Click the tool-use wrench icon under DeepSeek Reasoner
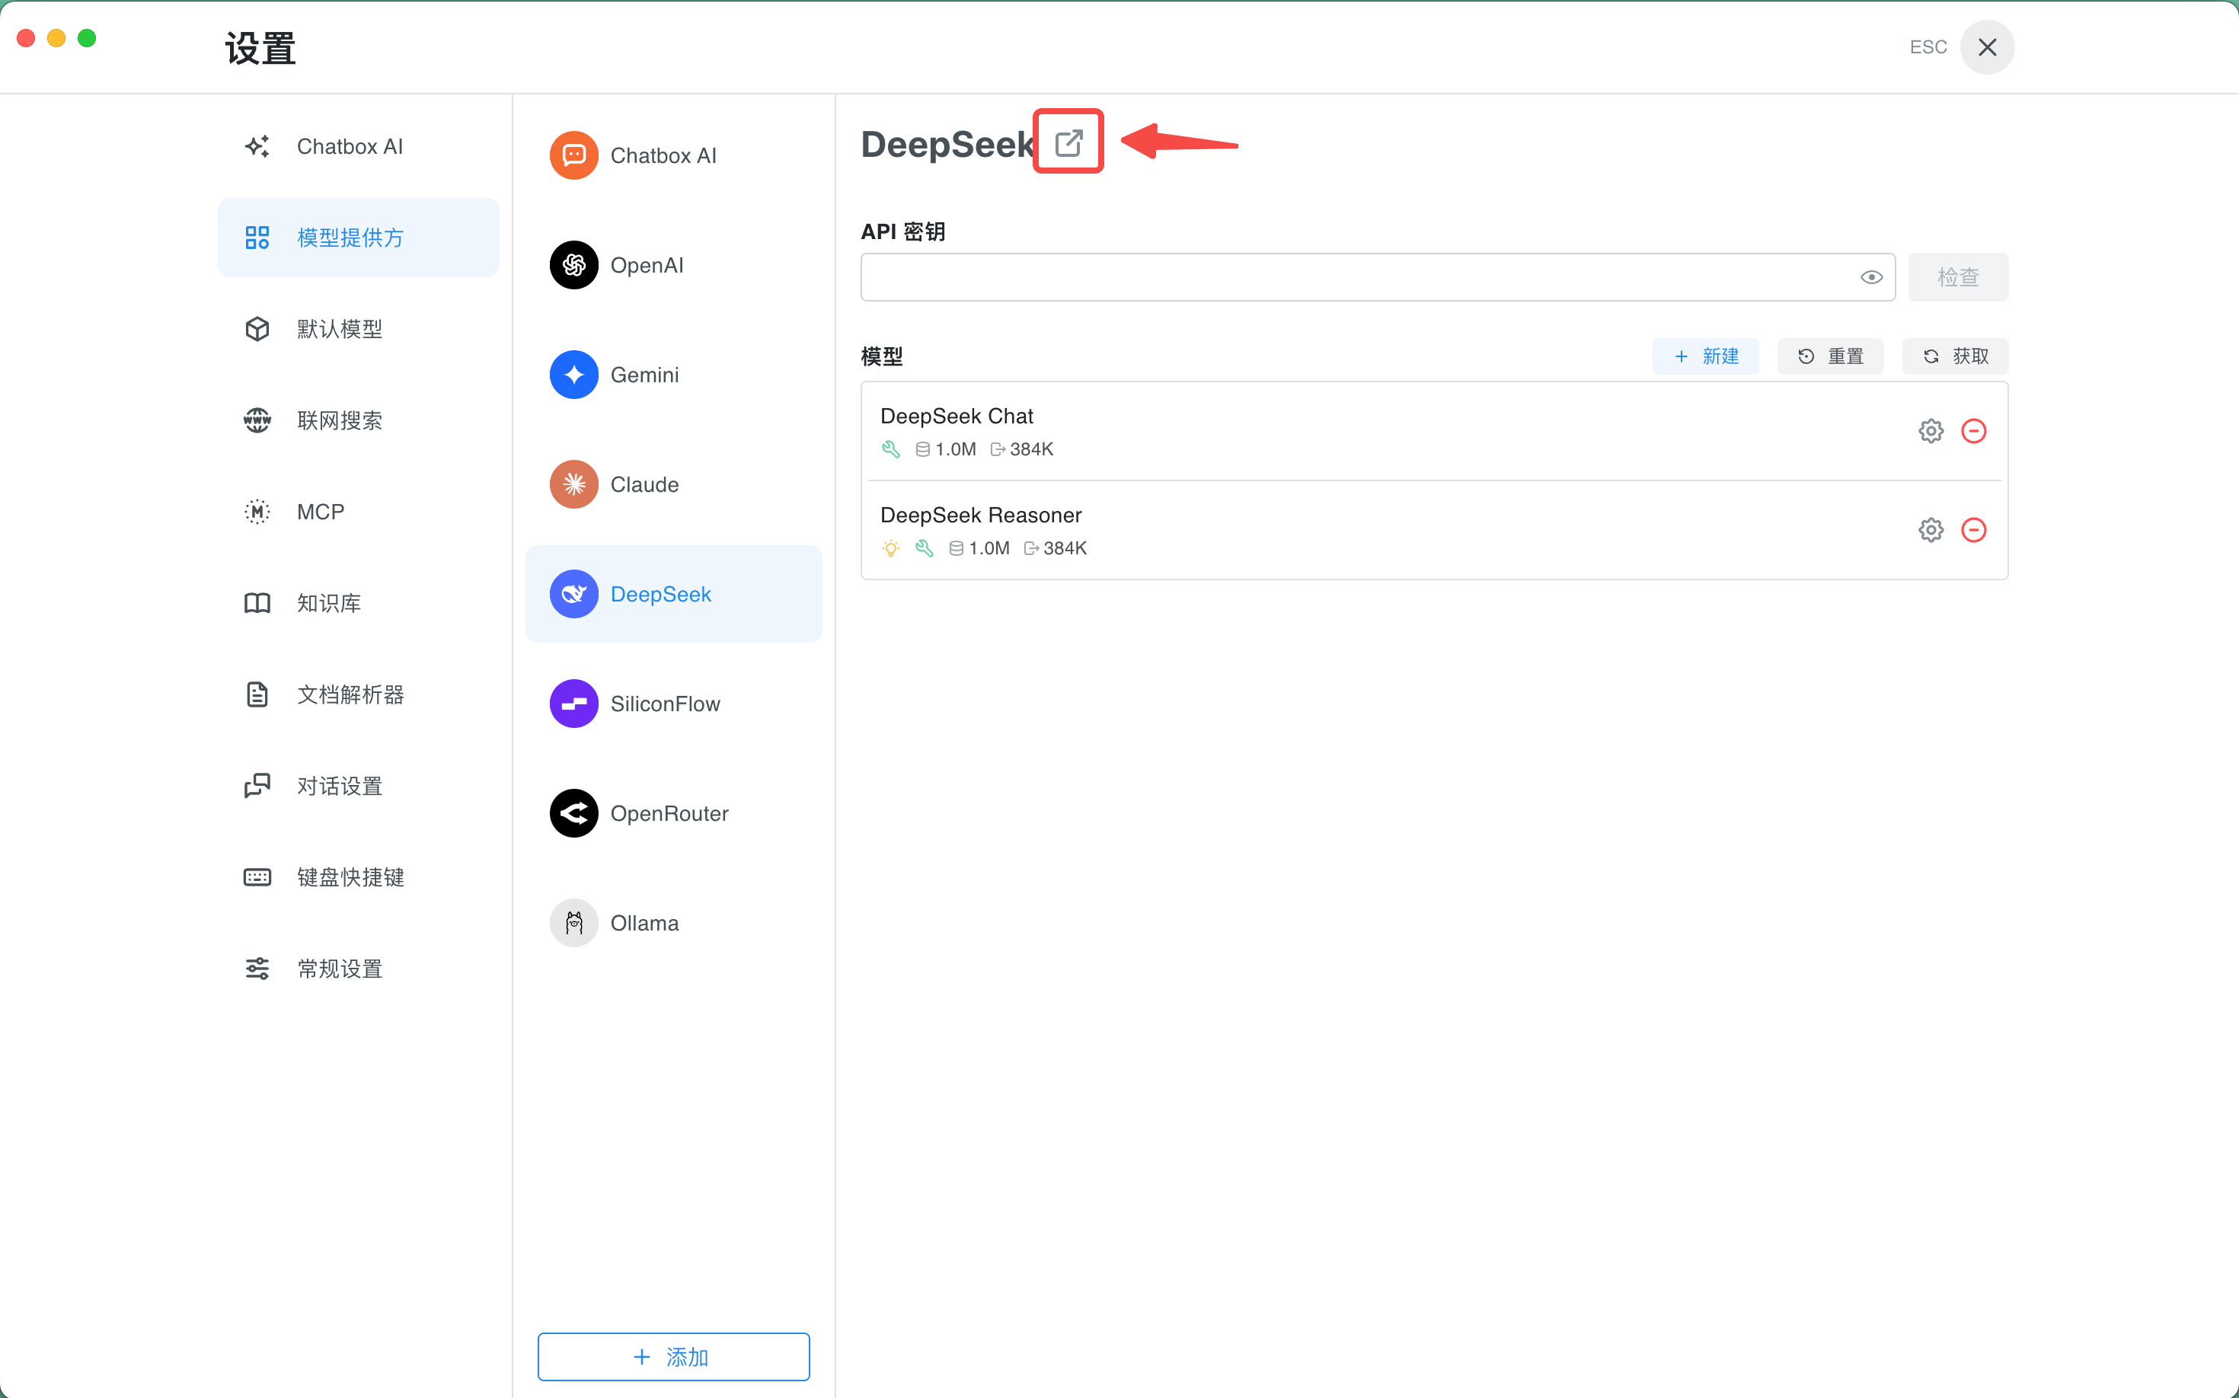Screen dimensions: 2239x1398 click(x=924, y=548)
